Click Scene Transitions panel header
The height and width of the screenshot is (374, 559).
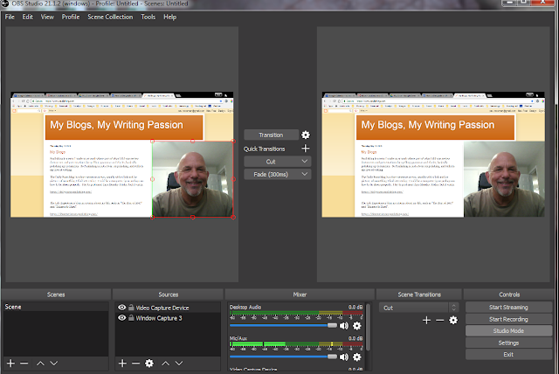click(419, 294)
